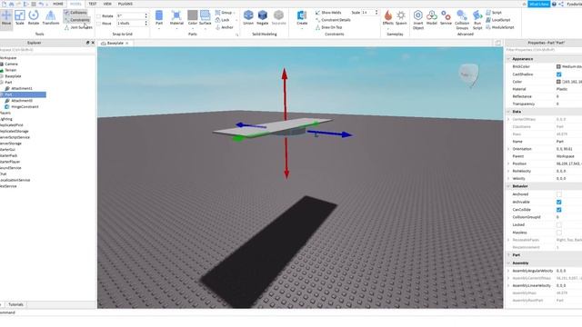The height and width of the screenshot is (327, 582).
Task: Click the Separate icon
Action: [x=278, y=17]
